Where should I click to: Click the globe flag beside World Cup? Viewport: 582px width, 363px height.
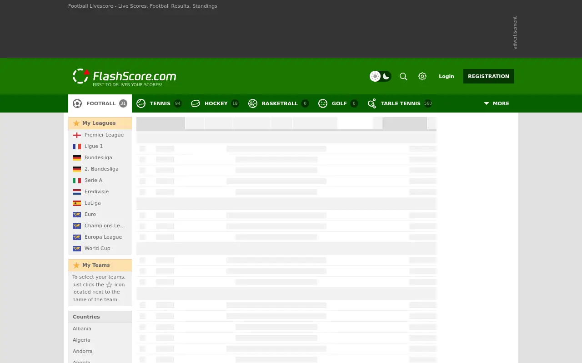[x=77, y=248]
